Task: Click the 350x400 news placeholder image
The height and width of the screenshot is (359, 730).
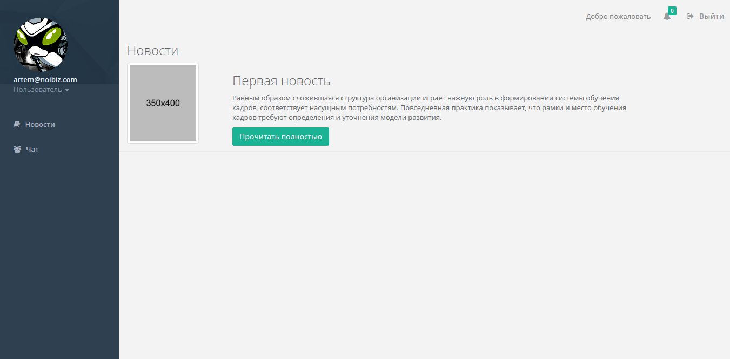Action: pos(163,103)
